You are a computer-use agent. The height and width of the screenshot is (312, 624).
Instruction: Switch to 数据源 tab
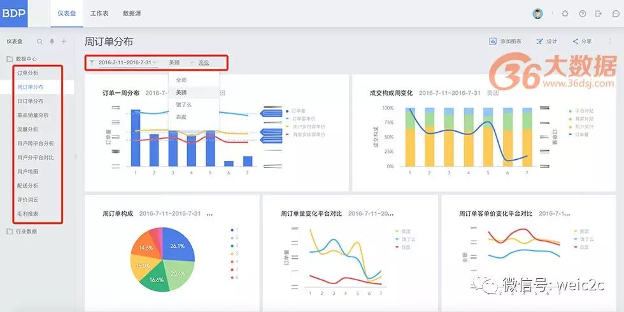click(x=132, y=13)
